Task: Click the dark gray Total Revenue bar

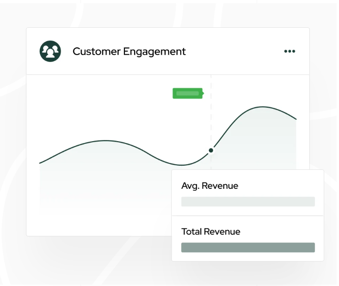Action: pos(247,248)
